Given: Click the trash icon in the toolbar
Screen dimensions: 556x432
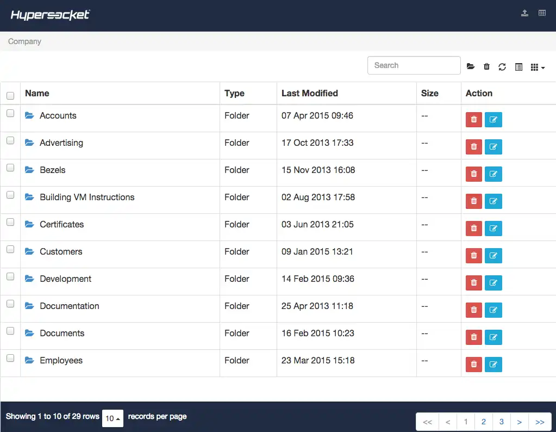Looking at the screenshot, I should pyautogui.click(x=486, y=67).
